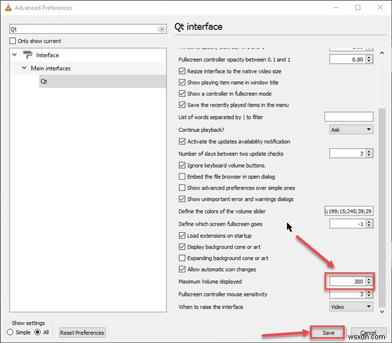The image size is (392, 343).
Task: Clear the search field with the X icon
Action: [161, 29]
